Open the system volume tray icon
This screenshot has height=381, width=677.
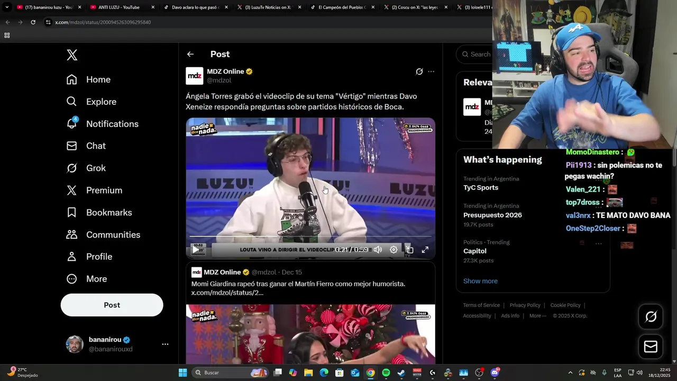pyautogui.click(x=639, y=373)
